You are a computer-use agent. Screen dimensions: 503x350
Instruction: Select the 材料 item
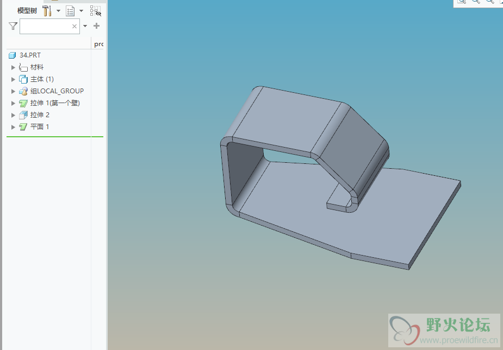tap(37, 67)
